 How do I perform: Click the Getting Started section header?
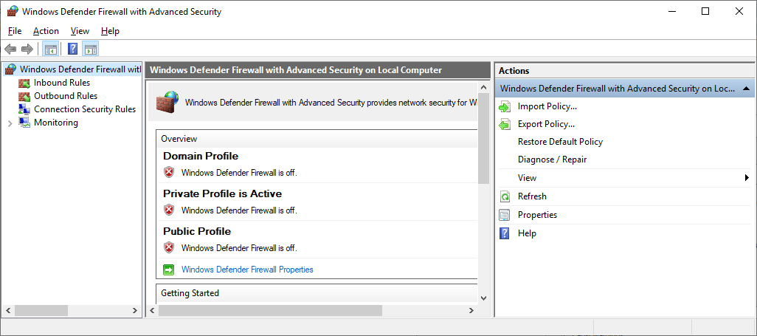click(x=317, y=293)
